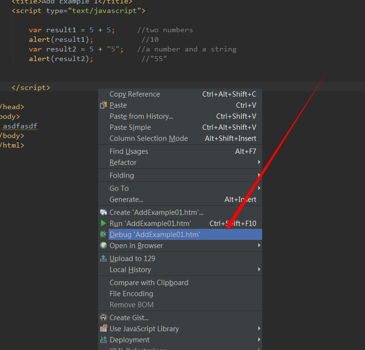Select File Encoding
This screenshot has width=365, height=350.
point(180,294)
